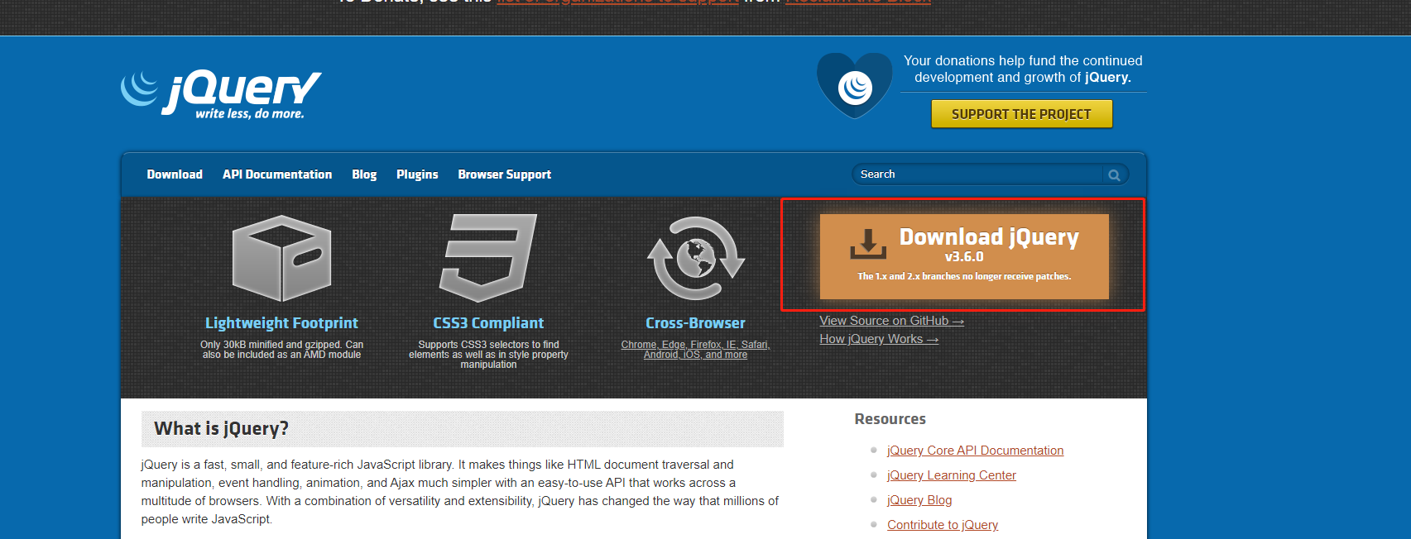Image resolution: width=1411 pixels, height=539 pixels.
Task: Open API Documentation in navigation
Action: point(277,174)
